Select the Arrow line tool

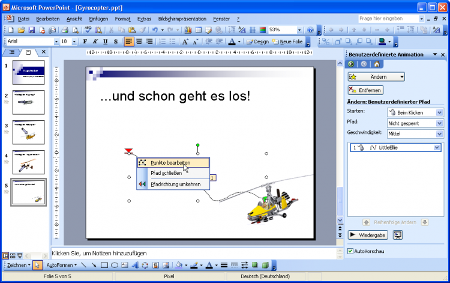coord(94,265)
